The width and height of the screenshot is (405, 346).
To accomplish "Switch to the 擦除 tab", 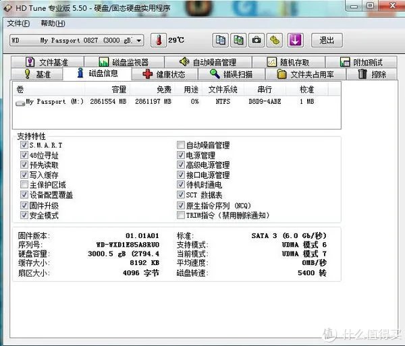I will [372, 74].
